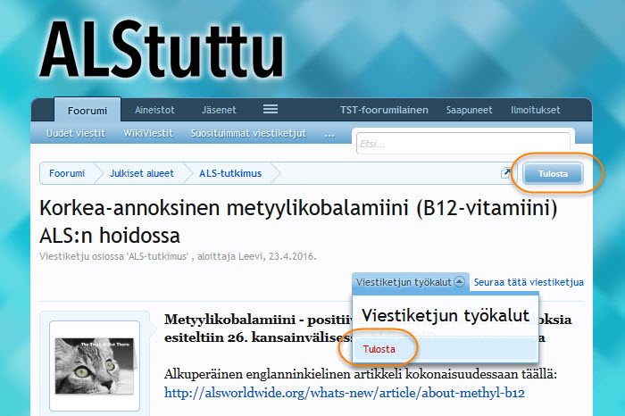
Task: Click the Uudet viestit link
Action: click(76, 134)
